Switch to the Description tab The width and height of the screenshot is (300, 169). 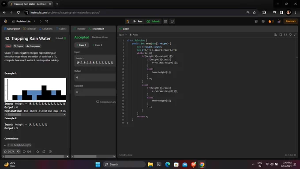tap(12, 29)
